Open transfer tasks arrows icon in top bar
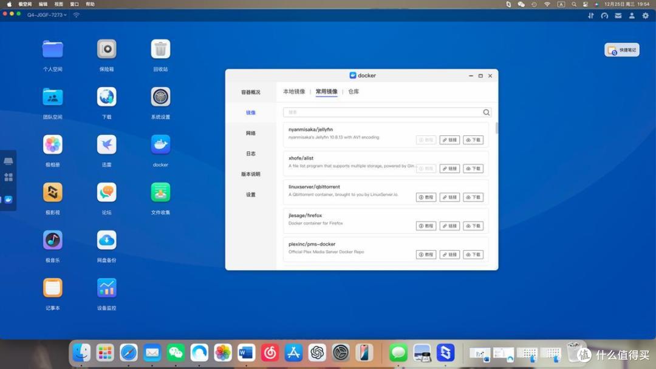Image resolution: width=656 pixels, height=369 pixels. (x=591, y=15)
